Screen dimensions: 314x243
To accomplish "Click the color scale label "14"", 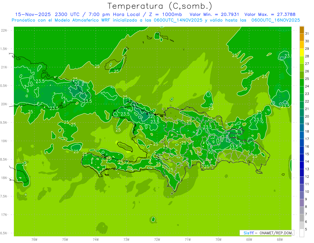I will [307, 161].
